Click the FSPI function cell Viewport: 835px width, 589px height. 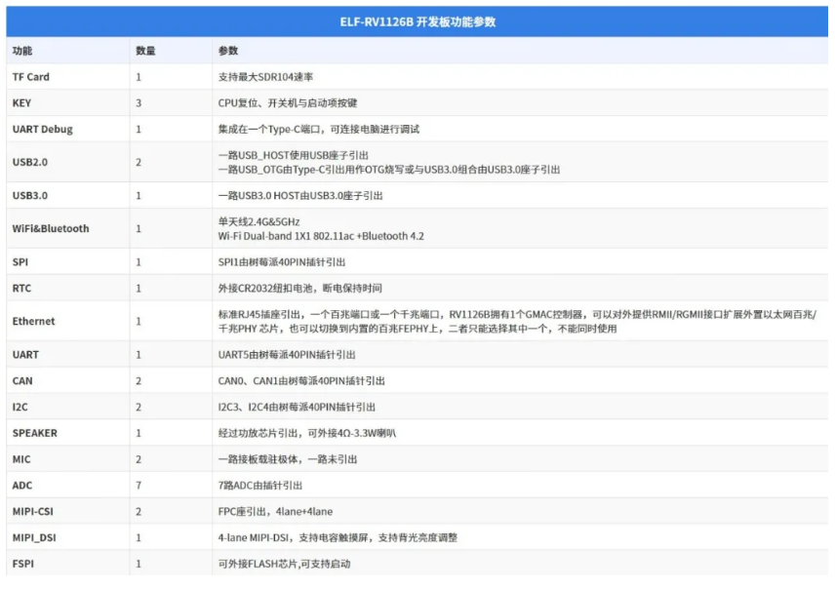click(23, 564)
